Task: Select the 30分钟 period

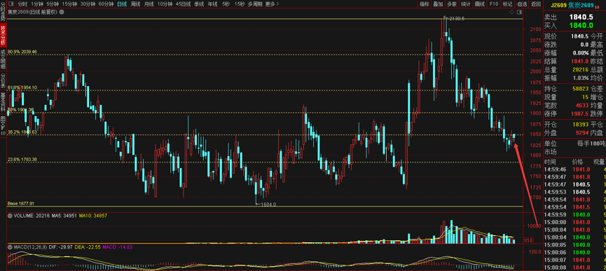Action: pyautogui.click(x=88, y=4)
